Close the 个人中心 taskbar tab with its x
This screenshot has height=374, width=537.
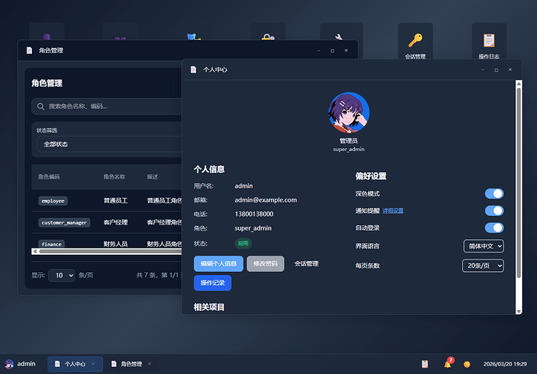point(93,364)
